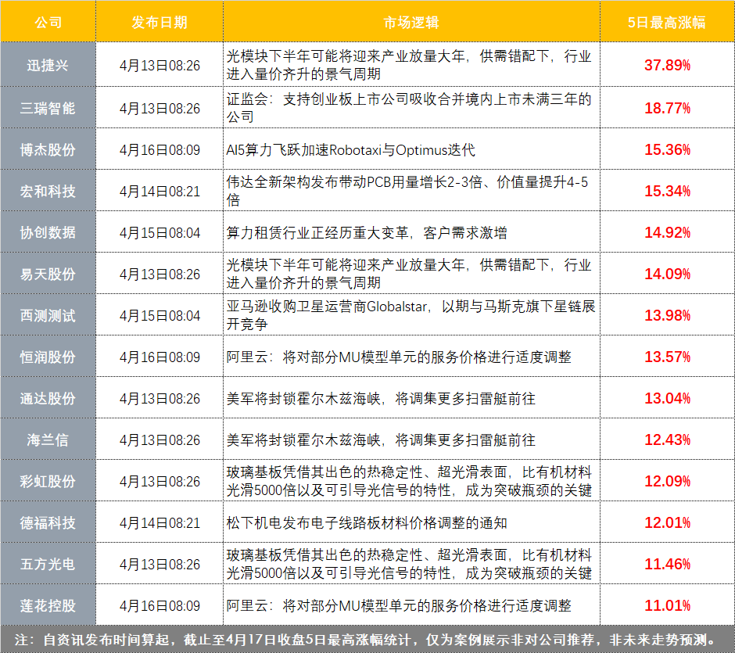Click the 公司 column header
The height and width of the screenshot is (653, 735).
point(48,23)
